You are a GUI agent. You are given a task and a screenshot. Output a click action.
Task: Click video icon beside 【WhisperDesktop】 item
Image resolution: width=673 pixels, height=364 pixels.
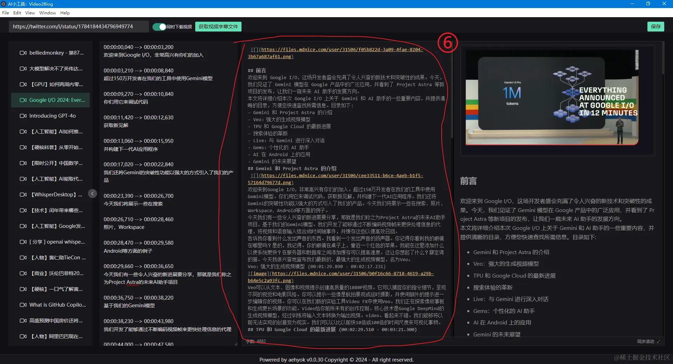coord(23,195)
